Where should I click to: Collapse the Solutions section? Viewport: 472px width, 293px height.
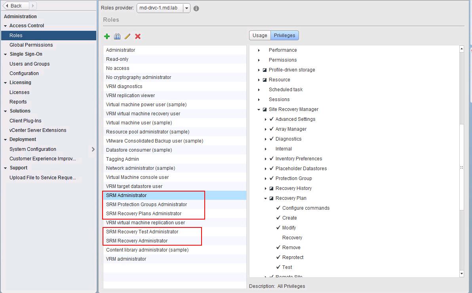[x=6, y=111]
